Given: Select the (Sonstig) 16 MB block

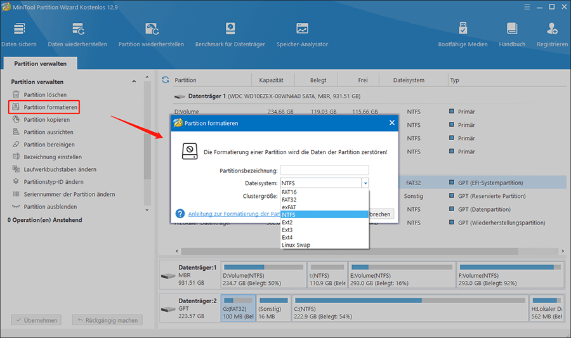Looking at the screenshot, I should (273, 308).
